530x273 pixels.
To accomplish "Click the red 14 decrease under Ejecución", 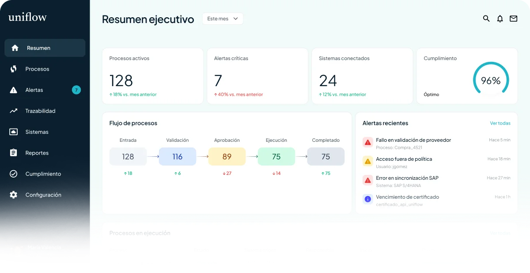I will pyautogui.click(x=276, y=174).
